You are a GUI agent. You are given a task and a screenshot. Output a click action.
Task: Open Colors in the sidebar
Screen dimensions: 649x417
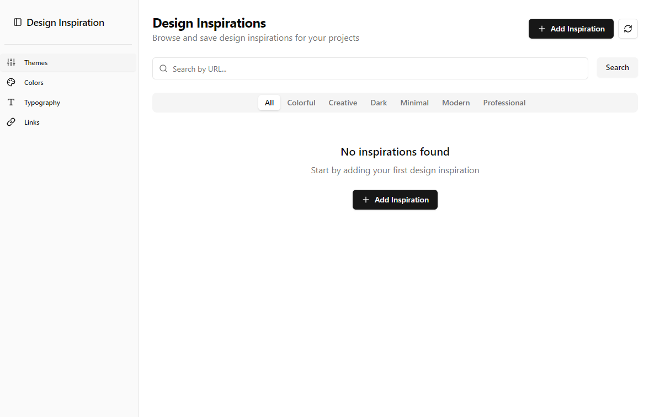(x=68, y=82)
